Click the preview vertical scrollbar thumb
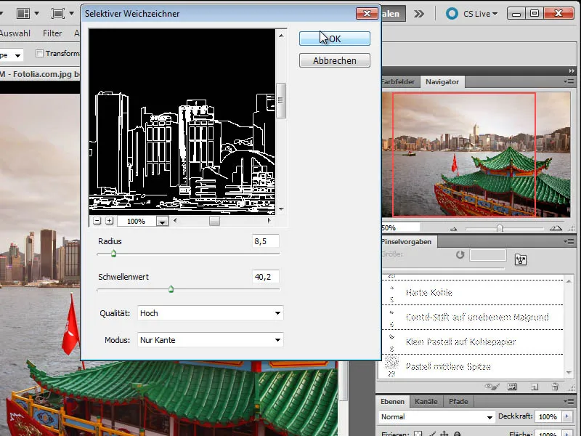The height and width of the screenshot is (436, 581). click(x=281, y=100)
